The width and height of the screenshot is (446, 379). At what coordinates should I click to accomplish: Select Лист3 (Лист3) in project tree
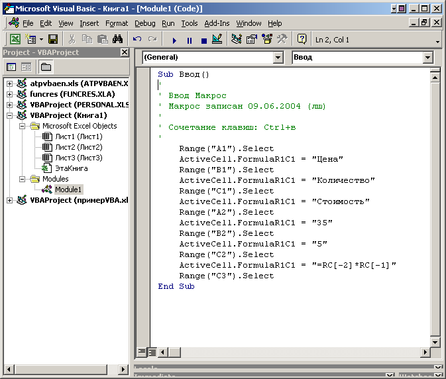[78, 158]
